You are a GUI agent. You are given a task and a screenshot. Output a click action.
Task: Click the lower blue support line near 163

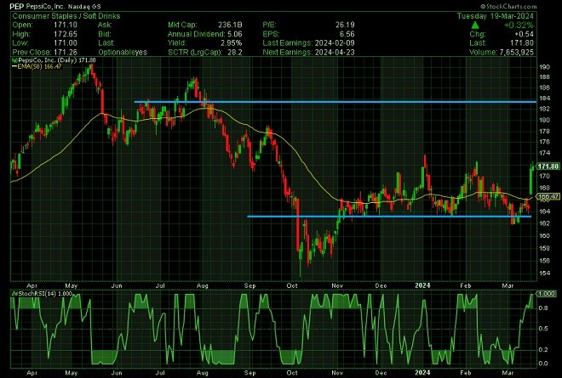(x=389, y=217)
